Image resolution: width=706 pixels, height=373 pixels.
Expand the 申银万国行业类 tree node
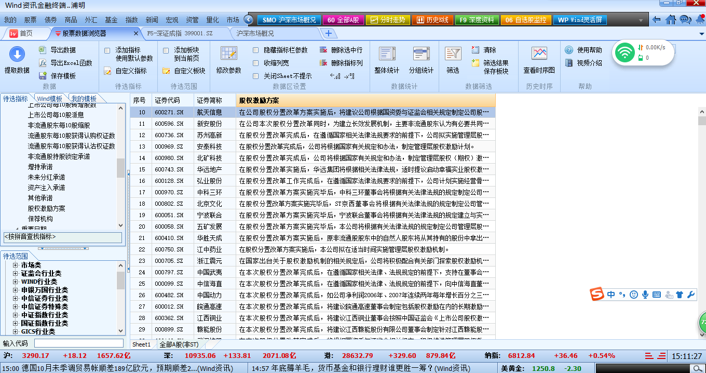[16, 290]
